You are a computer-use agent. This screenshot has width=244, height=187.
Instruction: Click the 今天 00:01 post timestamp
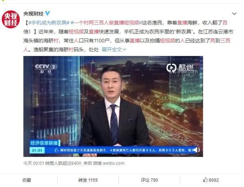point(34,163)
